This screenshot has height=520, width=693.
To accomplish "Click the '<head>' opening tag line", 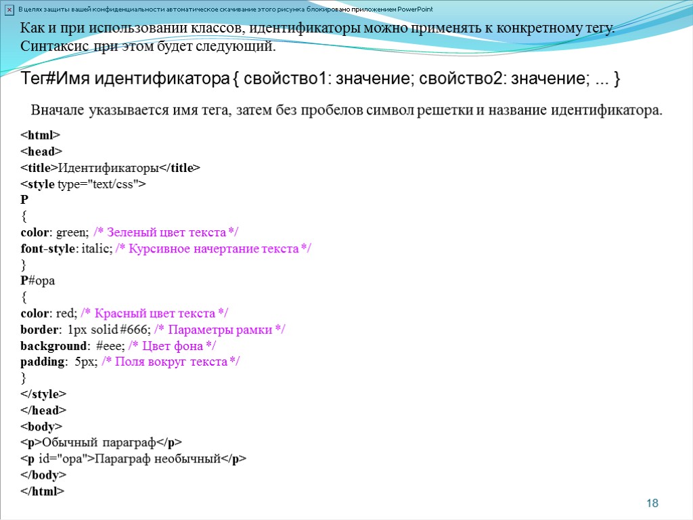I will [41, 151].
